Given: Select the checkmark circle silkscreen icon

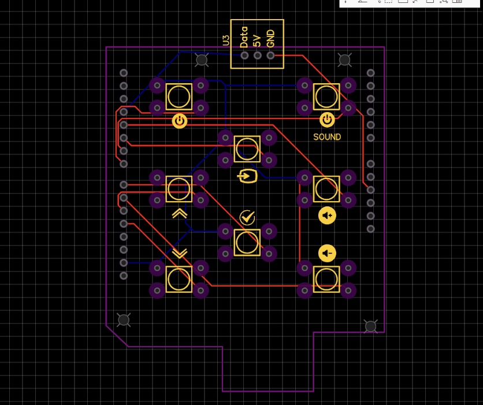Looking at the screenshot, I should (x=247, y=218).
